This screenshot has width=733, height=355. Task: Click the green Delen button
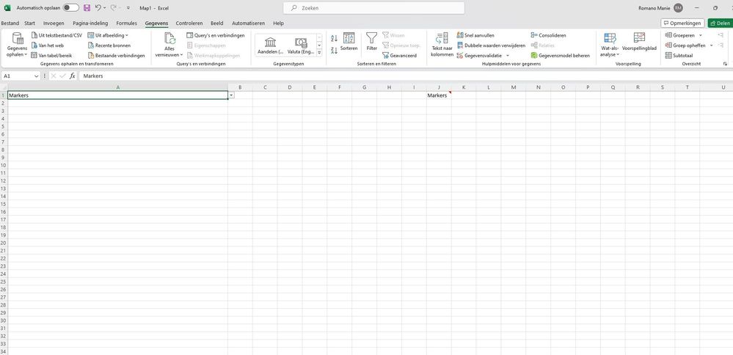tap(720, 23)
